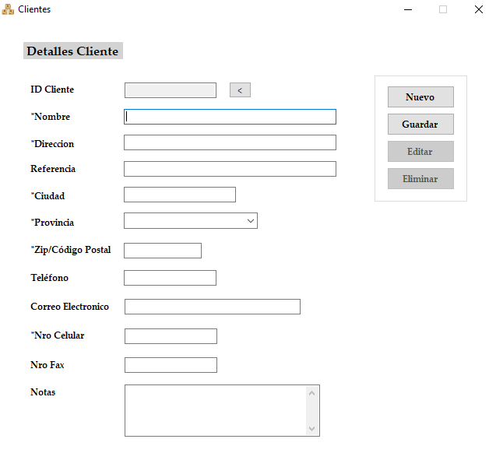496x467 pixels.
Task: Click the Clientes app icon in title bar
Action: point(9,9)
